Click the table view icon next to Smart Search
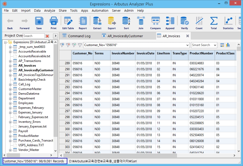 point(222,45)
